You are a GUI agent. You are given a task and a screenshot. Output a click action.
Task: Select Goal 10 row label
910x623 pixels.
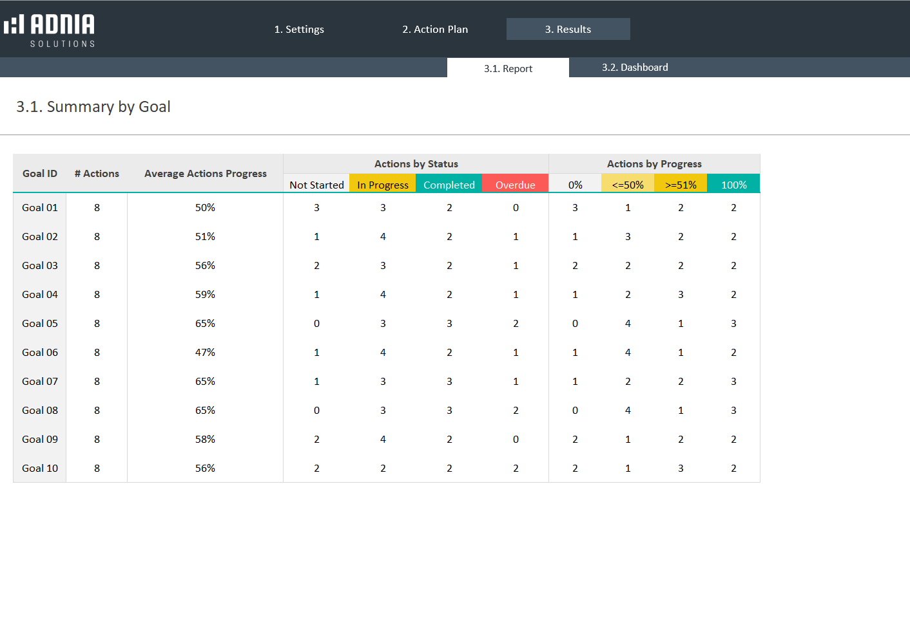tap(40, 469)
